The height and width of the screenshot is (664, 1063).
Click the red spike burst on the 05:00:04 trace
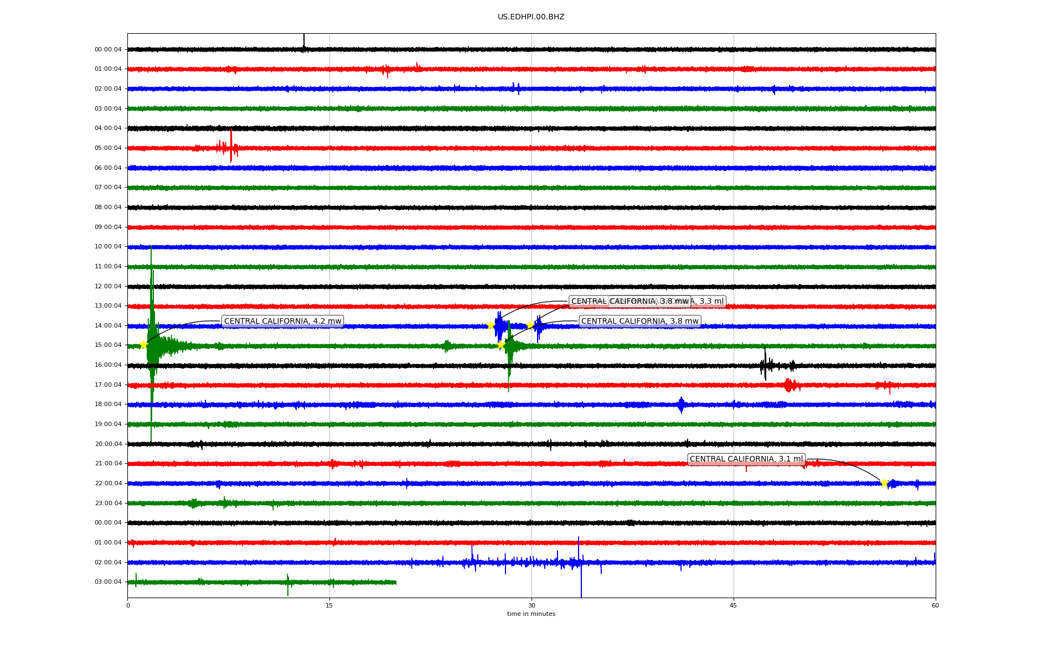click(x=230, y=147)
